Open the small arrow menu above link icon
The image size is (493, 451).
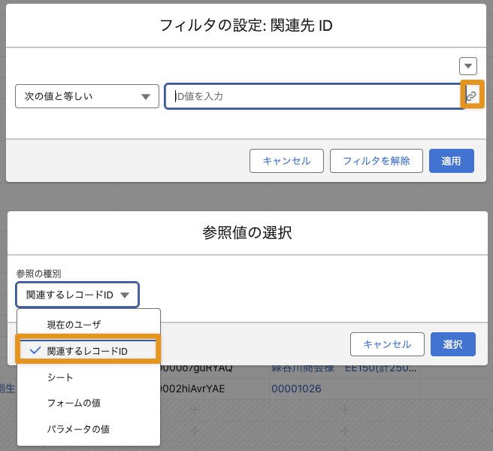click(468, 65)
